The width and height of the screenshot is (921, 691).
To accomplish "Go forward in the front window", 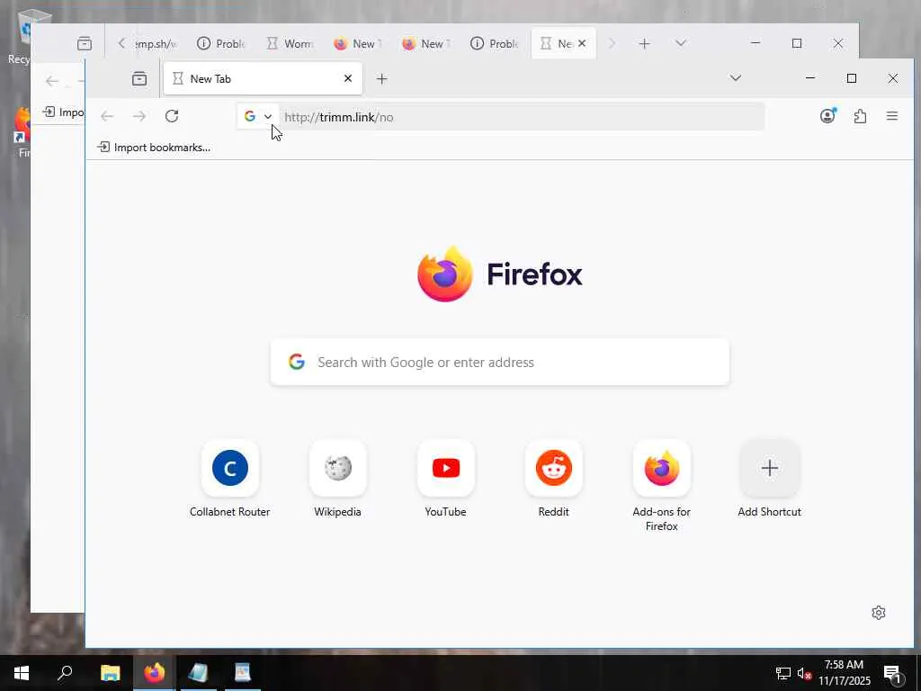I will (139, 116).
